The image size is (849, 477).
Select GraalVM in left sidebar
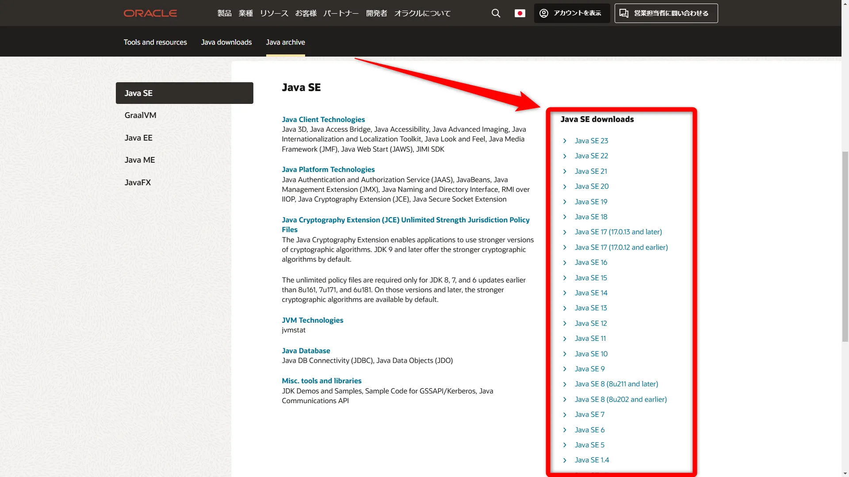point(140,115)
